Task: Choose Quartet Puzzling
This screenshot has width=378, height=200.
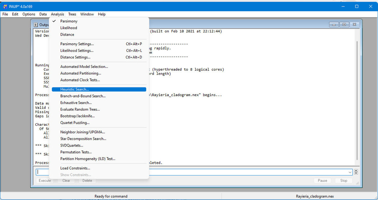Action: pos(99,123)
